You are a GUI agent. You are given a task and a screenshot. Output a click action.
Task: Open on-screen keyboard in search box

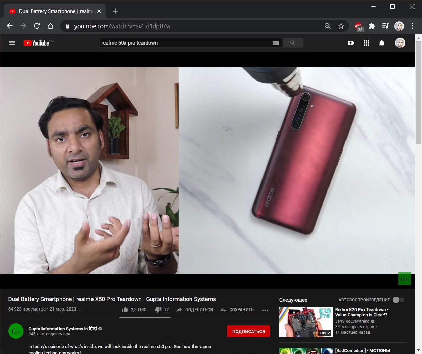[276, 43]
